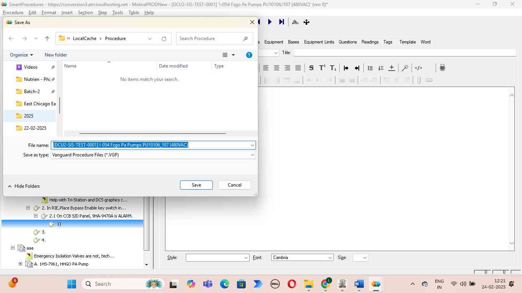Collapse step 2 In RIE tree node
Viewport: 522px width, 293px height.
tap(28, 208)
